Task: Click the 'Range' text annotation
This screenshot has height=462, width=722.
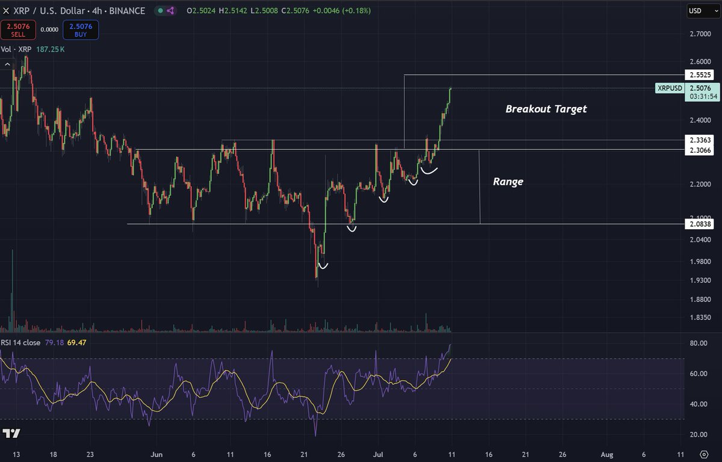Action: point(508,181)
